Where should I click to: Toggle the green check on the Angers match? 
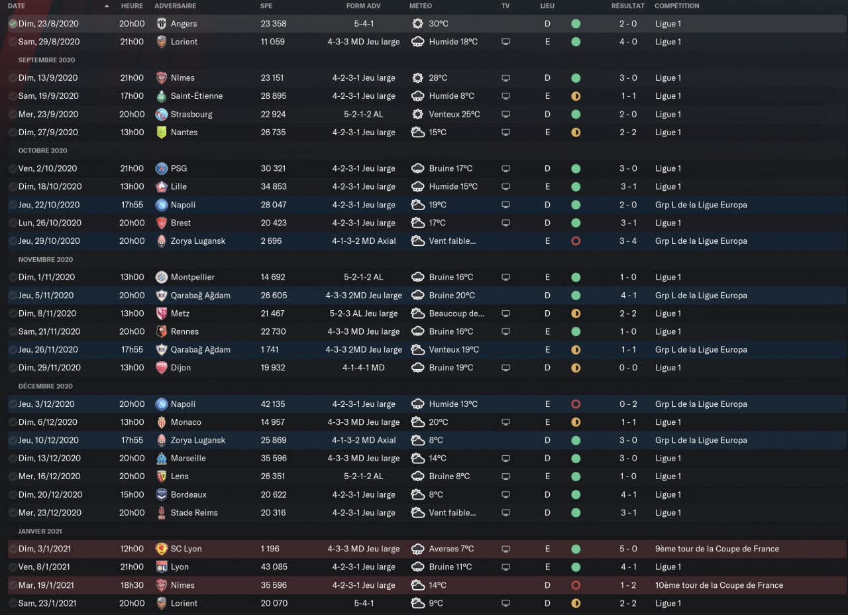click(x=13, y=24)
